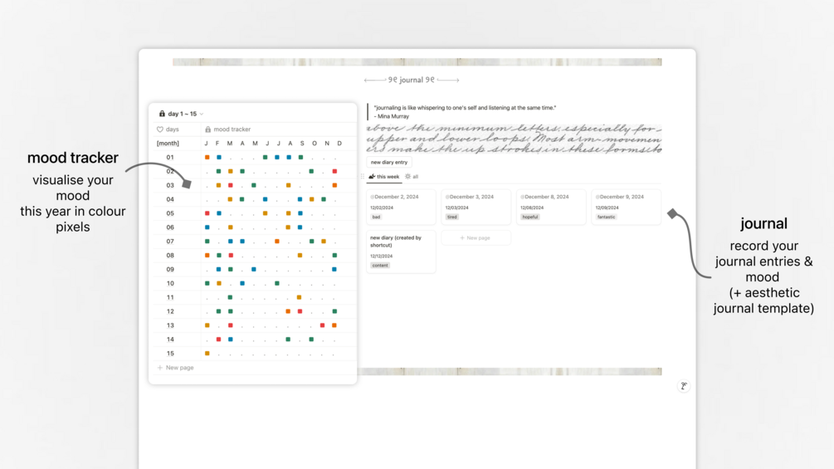
Task: Click the new diary entry button
Action: pos(389,162)
